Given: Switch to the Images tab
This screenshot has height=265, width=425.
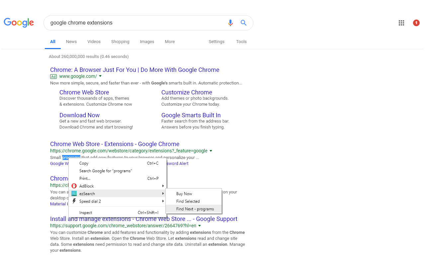Looking at the screenshot, I should (x=147, y=42).
